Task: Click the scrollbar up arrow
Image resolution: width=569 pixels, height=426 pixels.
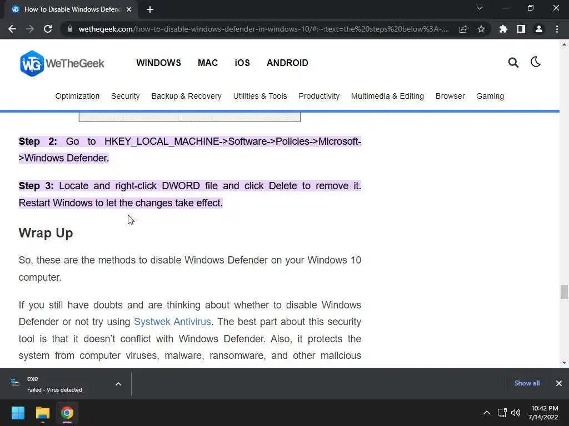Action: tap(564, 44)
